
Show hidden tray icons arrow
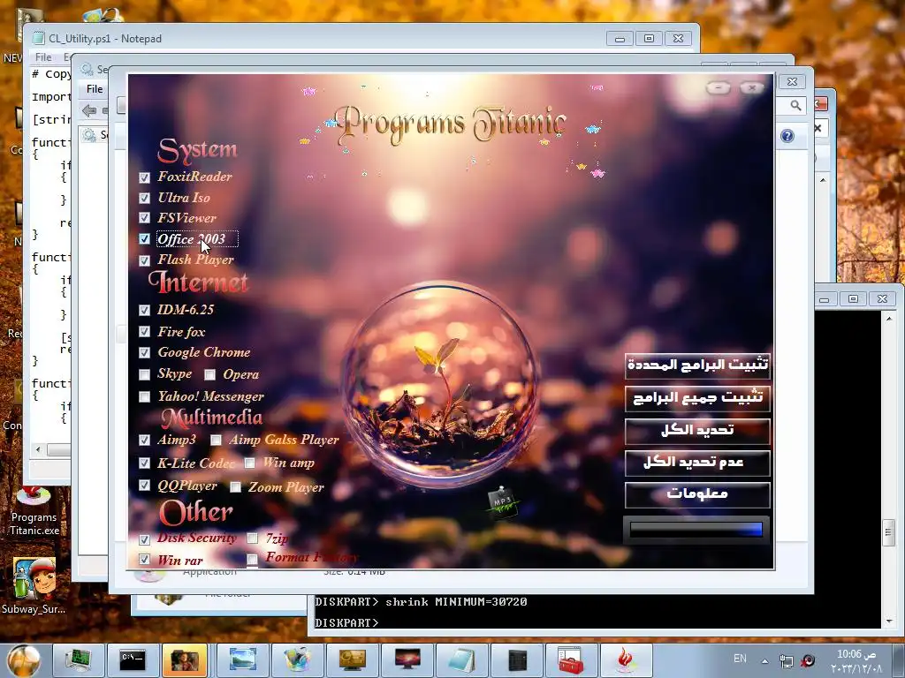764,660
